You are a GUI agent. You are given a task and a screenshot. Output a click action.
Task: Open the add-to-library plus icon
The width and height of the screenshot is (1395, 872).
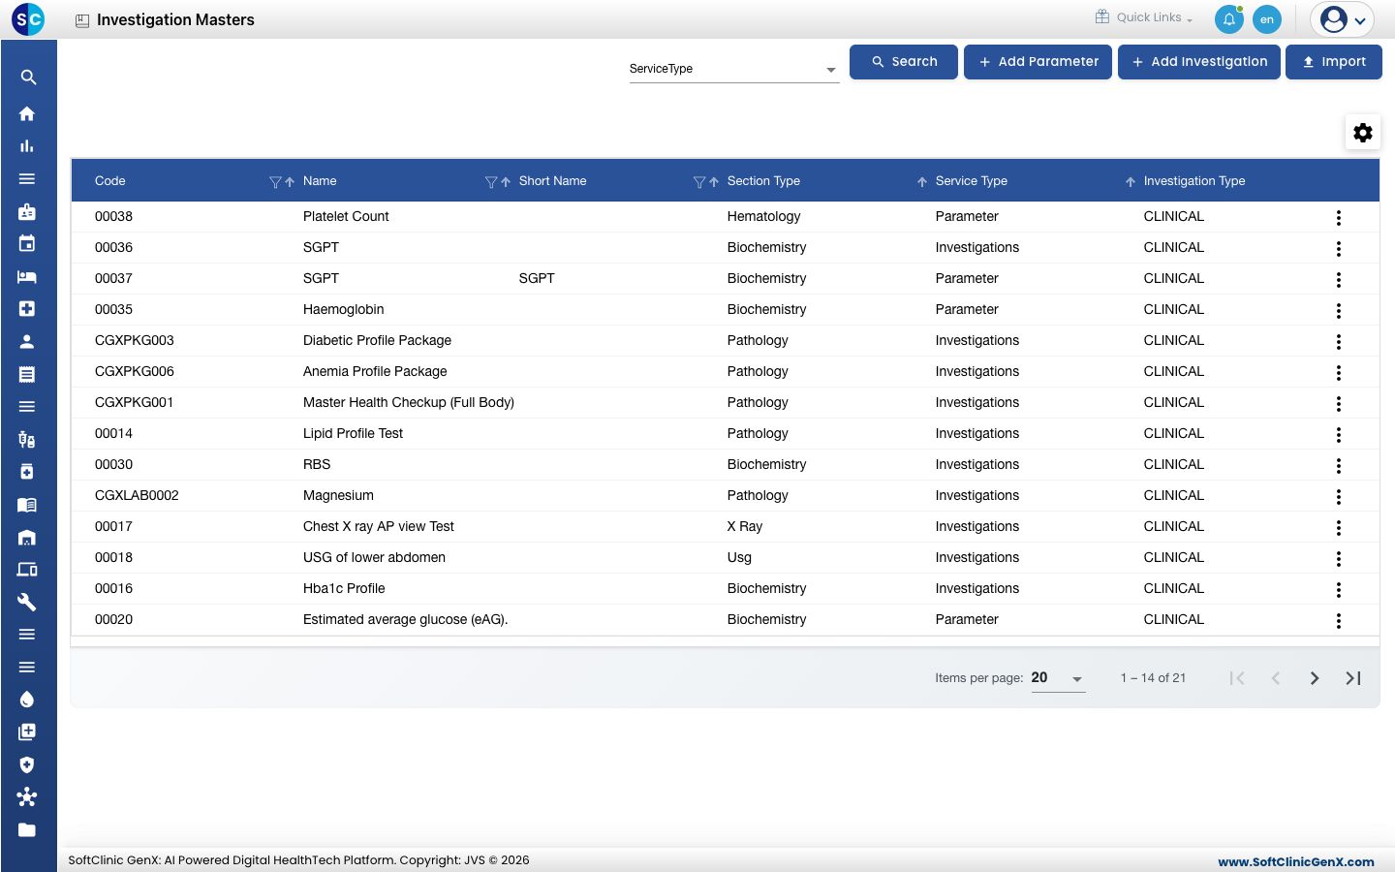click(x=27, y=732)
